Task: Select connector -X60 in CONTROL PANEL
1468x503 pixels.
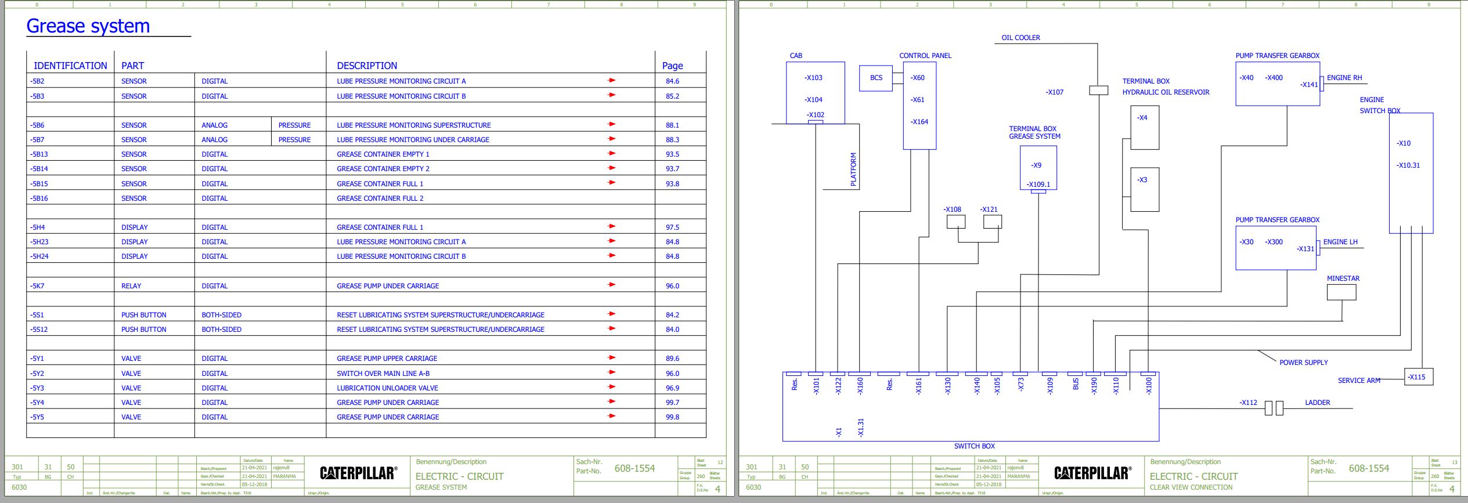Action: pos(917,78)
